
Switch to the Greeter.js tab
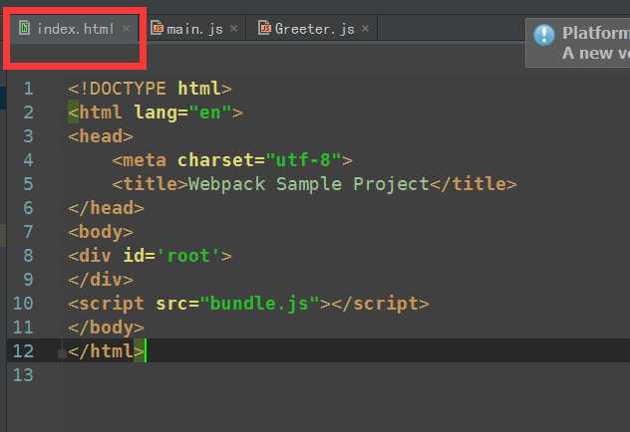[315, 29]
